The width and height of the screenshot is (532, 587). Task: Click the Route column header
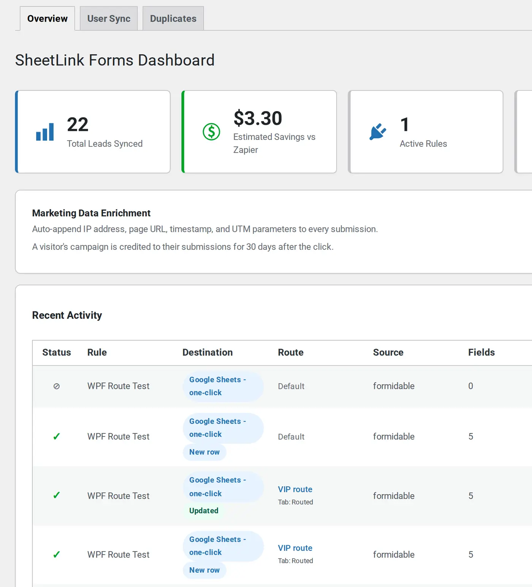pyautogui.click(x=291, y=352)
